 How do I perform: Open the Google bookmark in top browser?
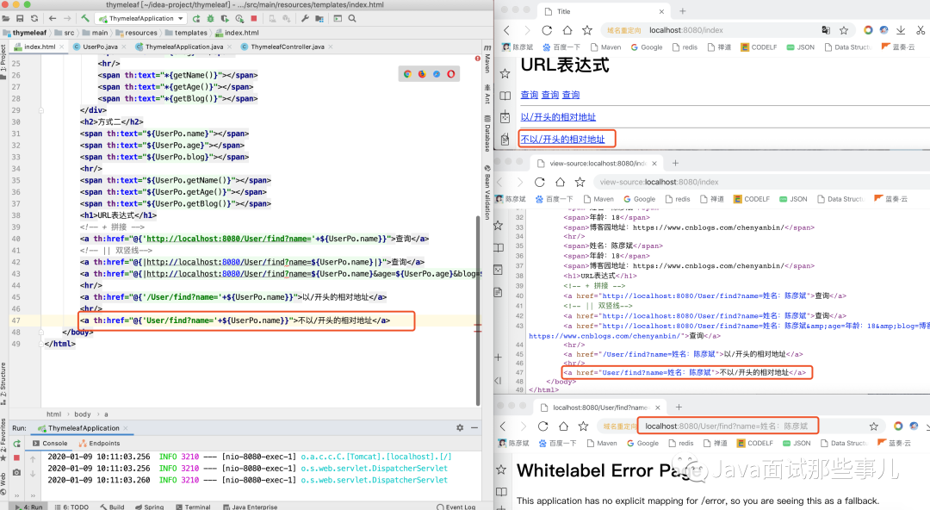[x=647, y=47]
